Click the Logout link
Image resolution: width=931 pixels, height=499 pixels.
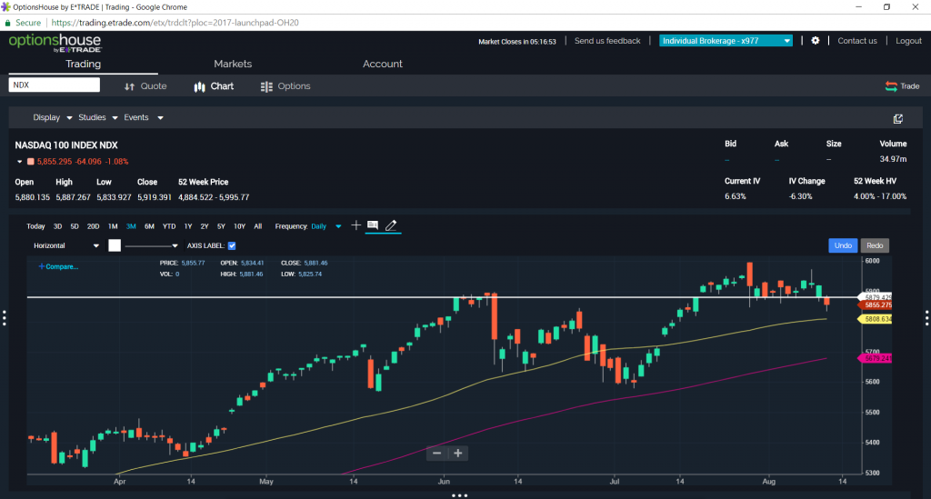[x=908, y=41]
